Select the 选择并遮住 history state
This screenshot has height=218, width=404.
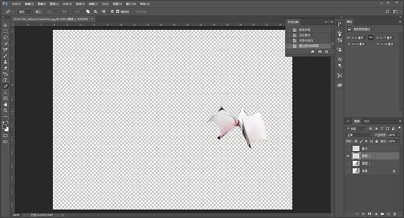pyautogui.click(x=307, y=40)
